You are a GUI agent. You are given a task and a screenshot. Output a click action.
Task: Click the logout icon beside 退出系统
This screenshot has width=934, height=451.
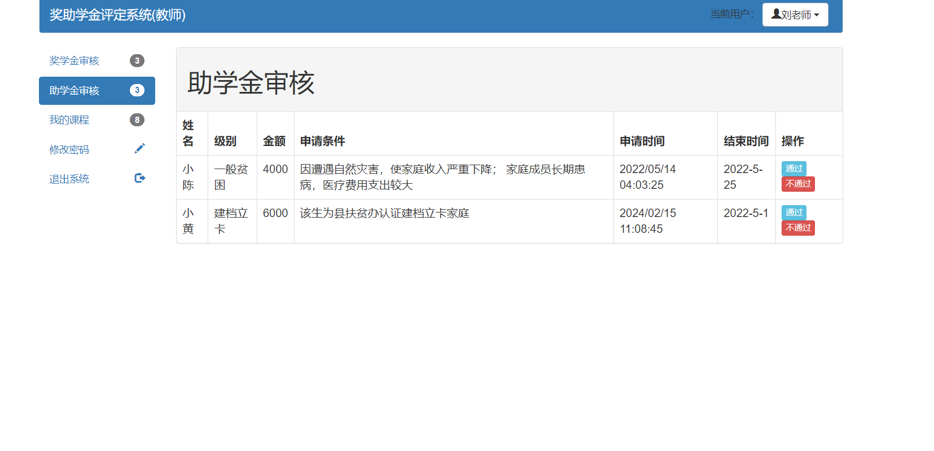(140, 178)
